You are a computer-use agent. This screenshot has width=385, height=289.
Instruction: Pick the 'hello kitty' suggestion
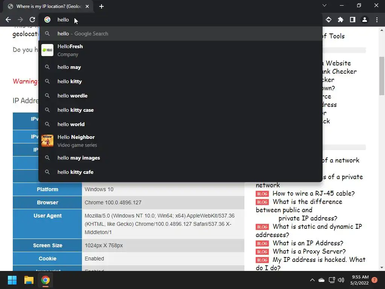point(180,81)
